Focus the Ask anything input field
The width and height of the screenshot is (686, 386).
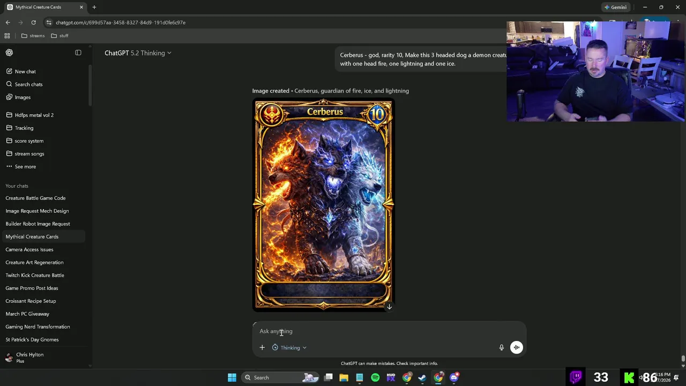[x=389, y=331]
